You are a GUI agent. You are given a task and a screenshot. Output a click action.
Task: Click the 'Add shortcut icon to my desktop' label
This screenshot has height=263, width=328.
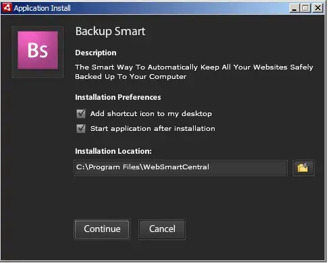(151, 114)
